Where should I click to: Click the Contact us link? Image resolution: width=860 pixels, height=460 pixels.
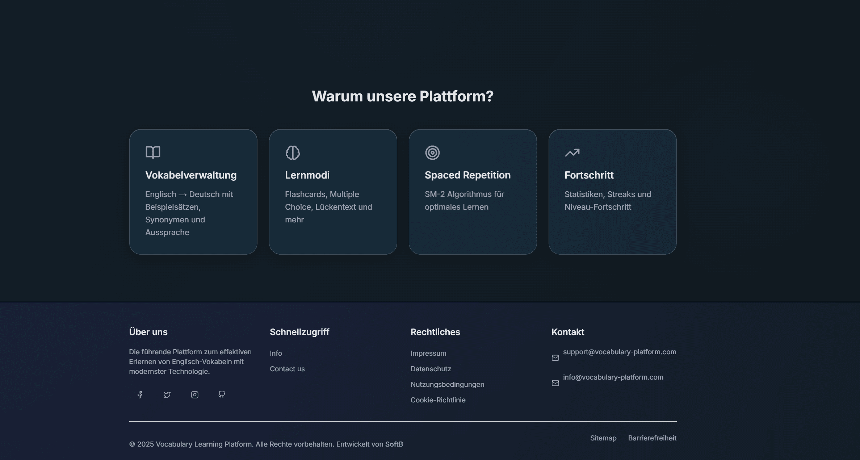287,369
